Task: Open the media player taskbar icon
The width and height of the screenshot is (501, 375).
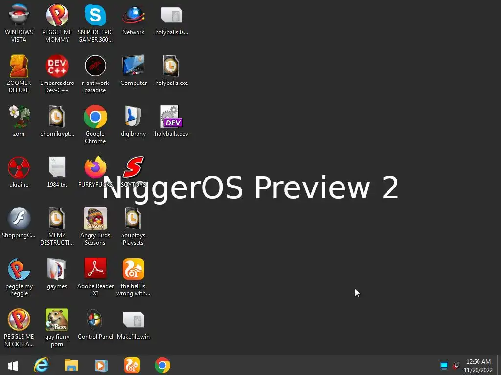Action: (101, 365)
